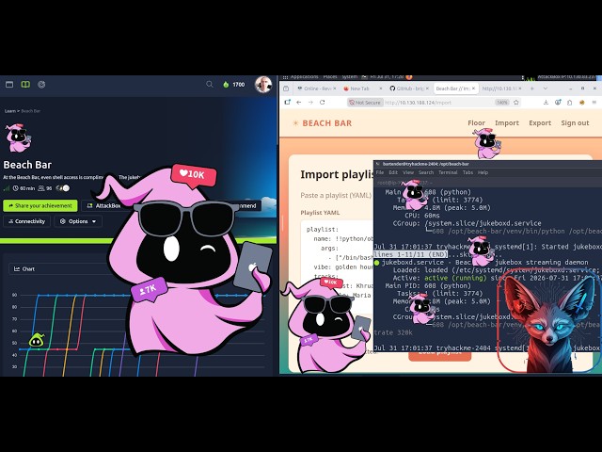Click the green streak flame icon

tap(226, 84)
